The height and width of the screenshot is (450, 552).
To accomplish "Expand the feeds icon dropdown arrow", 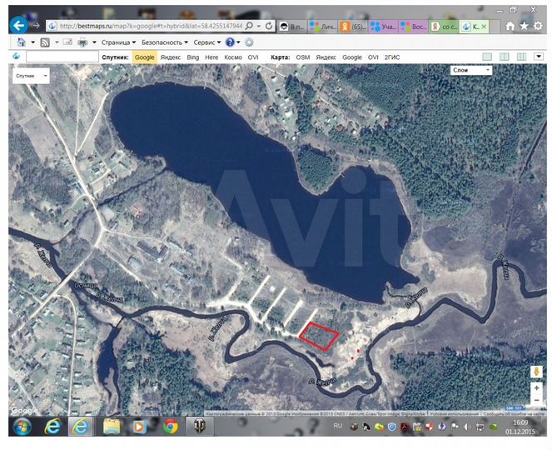I will (57, 42).
